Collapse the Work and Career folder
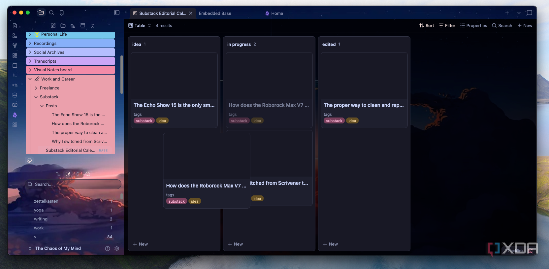This screenshot has width=549, height=269. (30, 79)
